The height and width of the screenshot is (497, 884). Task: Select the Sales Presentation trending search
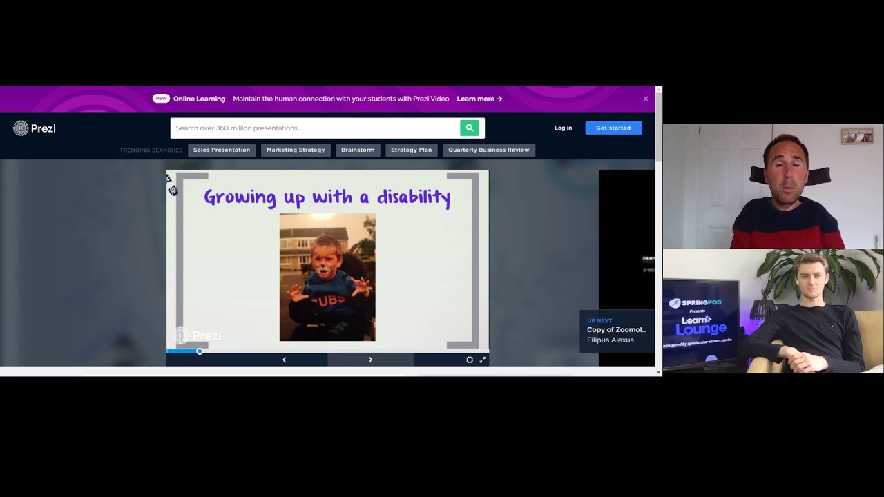222,150
